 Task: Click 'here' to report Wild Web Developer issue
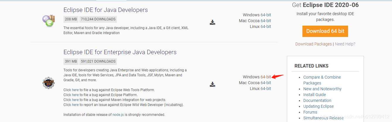[75, 105]
